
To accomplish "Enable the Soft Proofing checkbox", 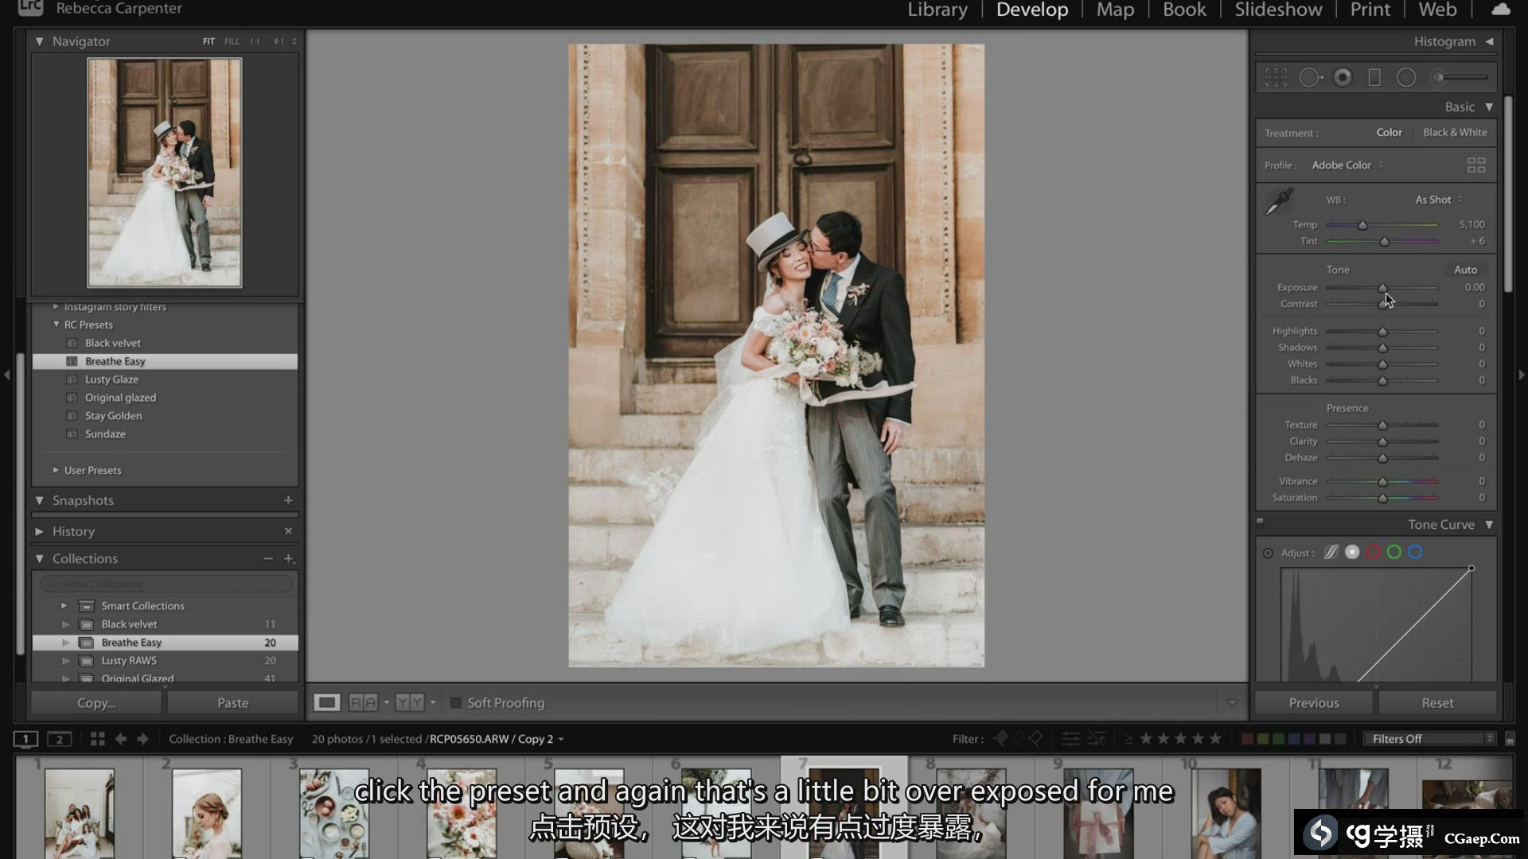I will click(x=456, y=703).
